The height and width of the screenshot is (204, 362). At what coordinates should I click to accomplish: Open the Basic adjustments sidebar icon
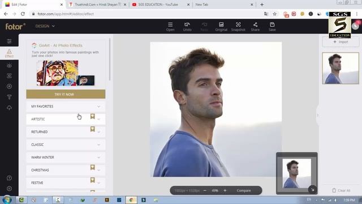[x=9, y=41]
